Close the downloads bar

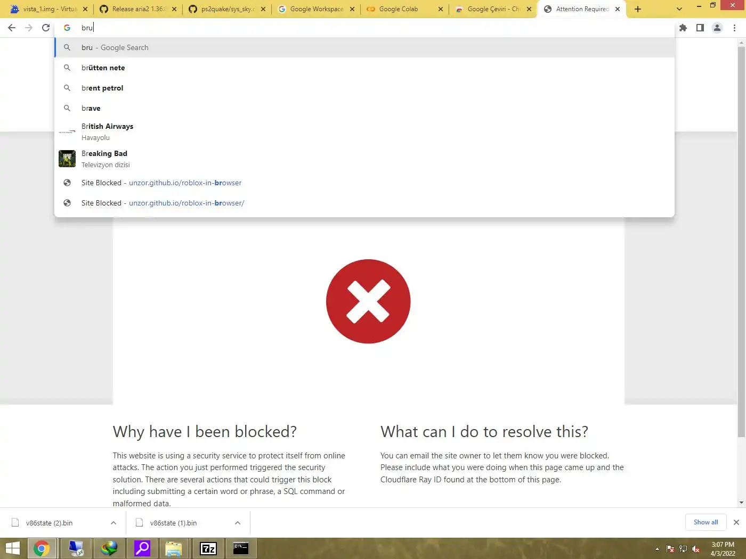[736, 522]
